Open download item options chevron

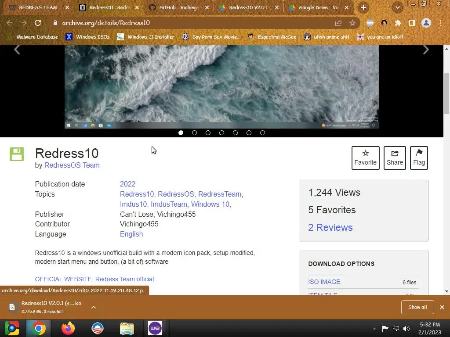[94, 307]
